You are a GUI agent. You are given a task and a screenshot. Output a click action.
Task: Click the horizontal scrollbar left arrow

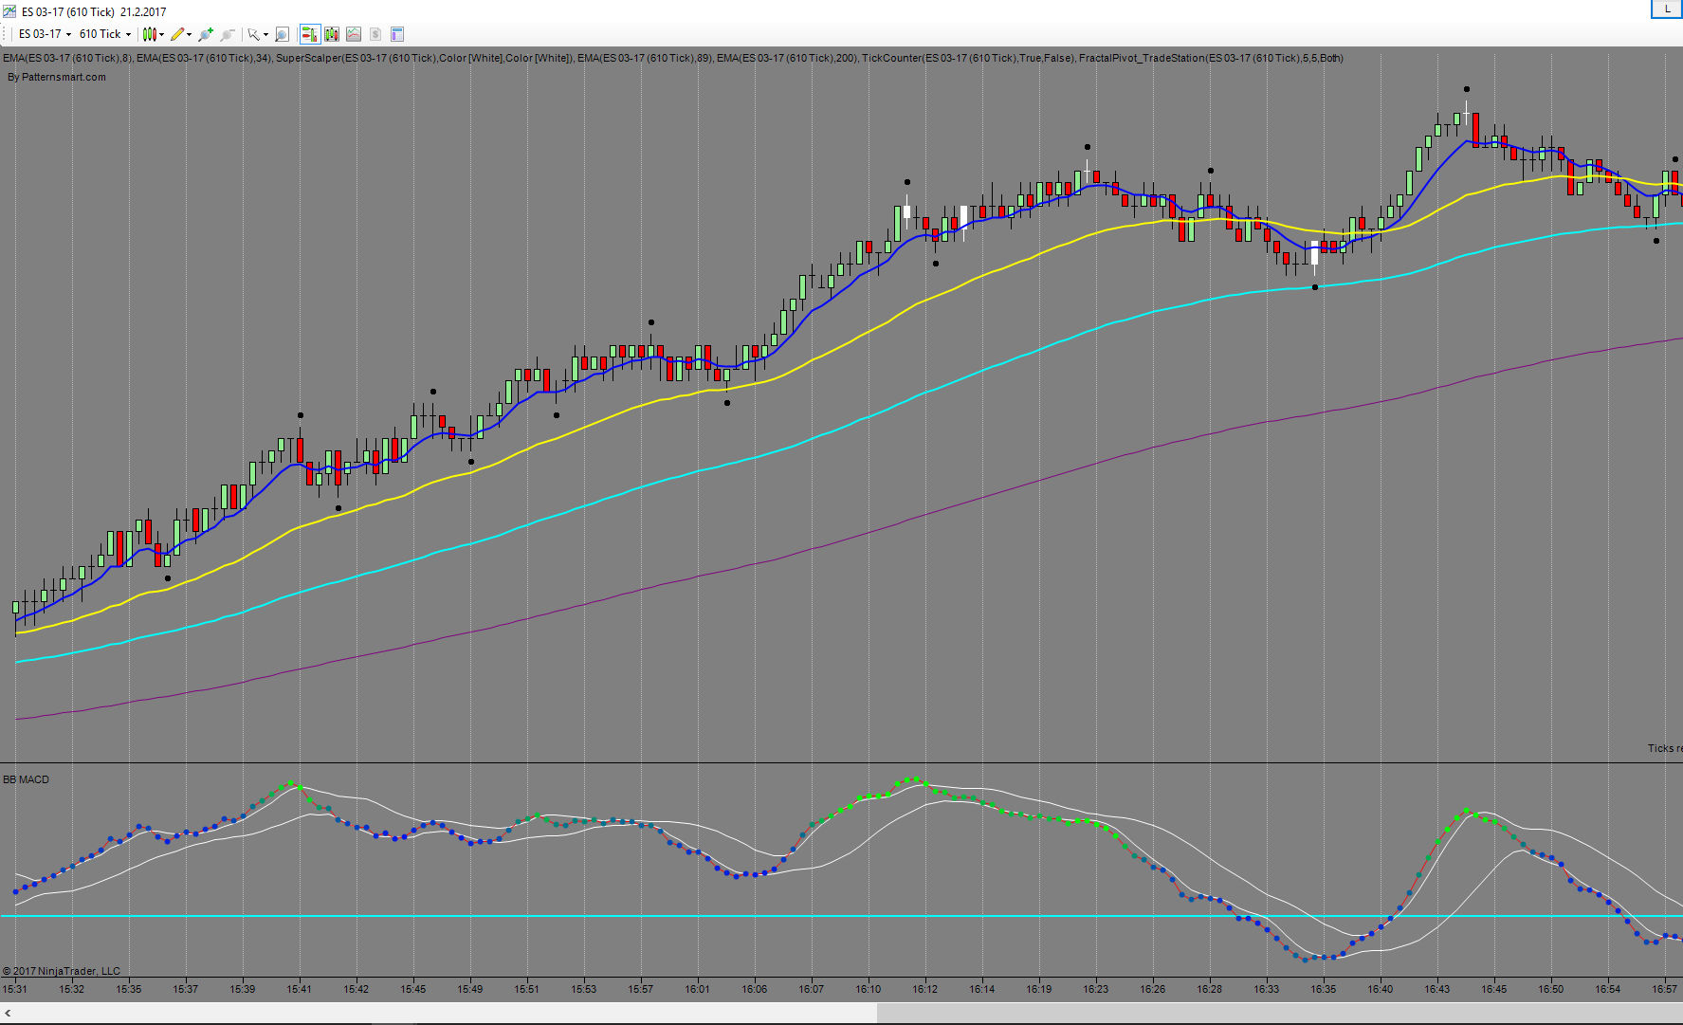[x=8, y=1014]
